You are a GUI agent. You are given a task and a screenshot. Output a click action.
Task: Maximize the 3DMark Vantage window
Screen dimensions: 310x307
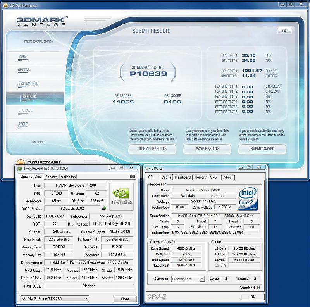tap(290, 4)
